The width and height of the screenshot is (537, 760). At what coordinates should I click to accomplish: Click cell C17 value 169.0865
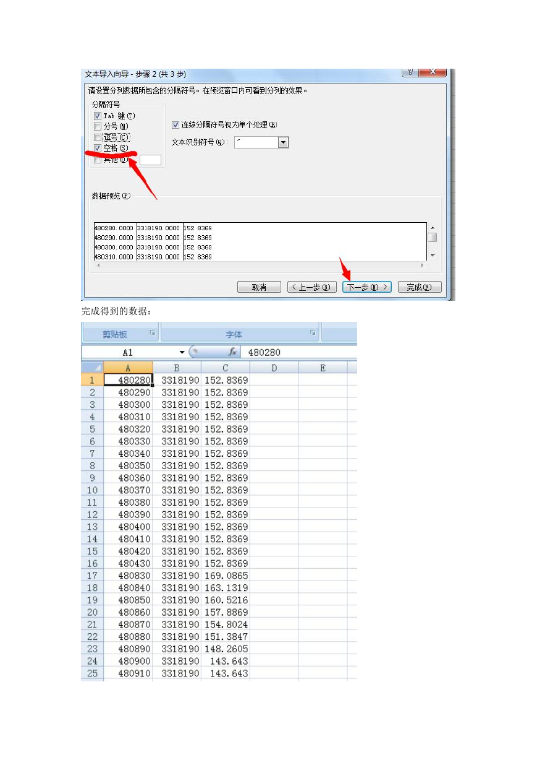pos(226,576)
